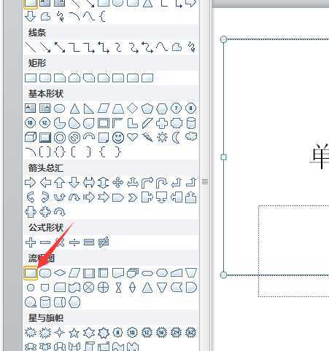Choose the Up Arrow block arrow
This screenshot has width=329, height=351.
60,183
